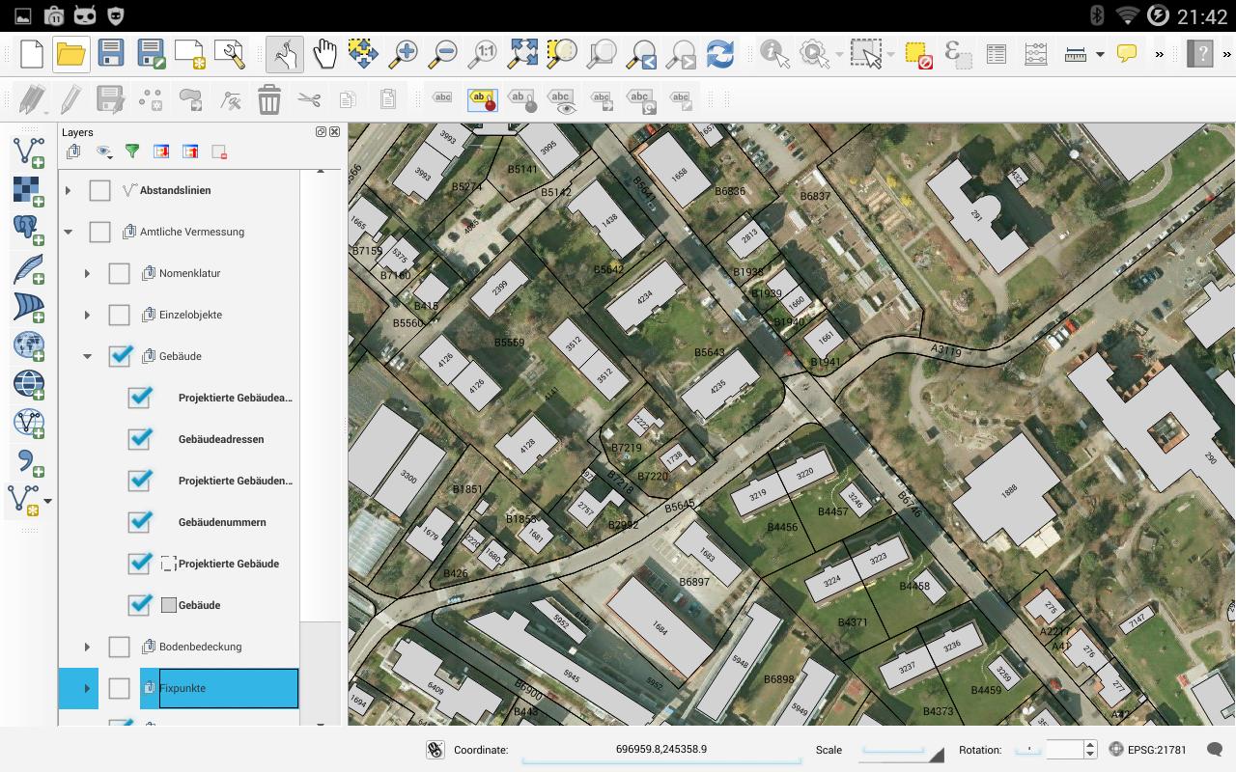The width and height of the screenshot is (1236, 772).
Task: Activate the Zoom In tool
Action: (405, 54)
